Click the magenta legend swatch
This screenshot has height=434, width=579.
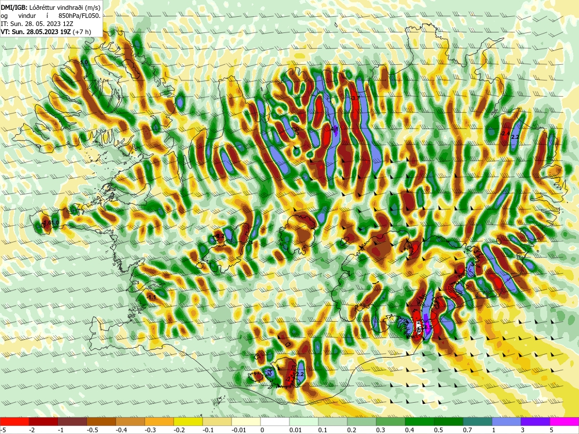(564, 421)
